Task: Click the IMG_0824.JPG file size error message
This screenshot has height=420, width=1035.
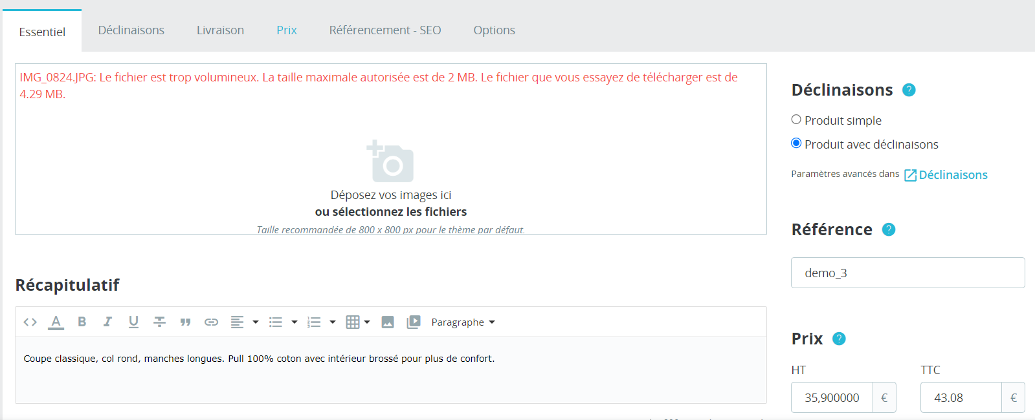Action: point(379,85)
